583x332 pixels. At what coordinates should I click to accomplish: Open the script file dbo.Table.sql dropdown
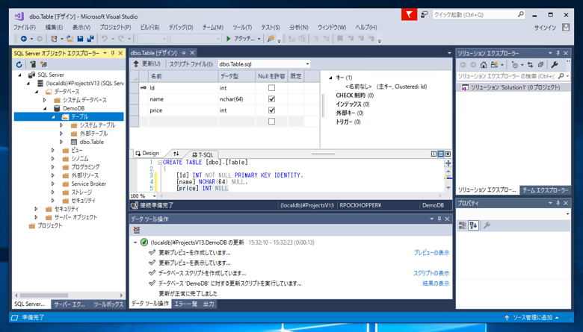[306, 64]
